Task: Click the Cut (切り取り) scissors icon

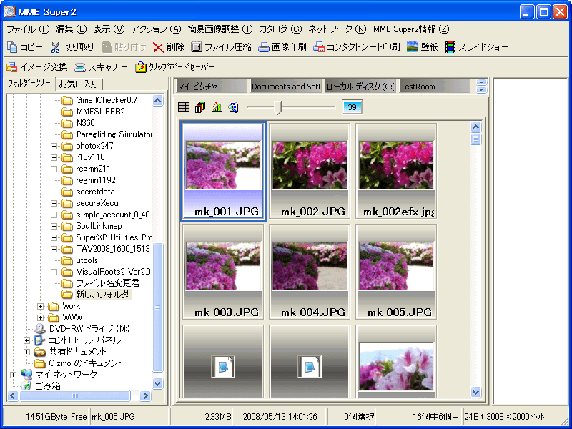Action: [x=55, y=47]
